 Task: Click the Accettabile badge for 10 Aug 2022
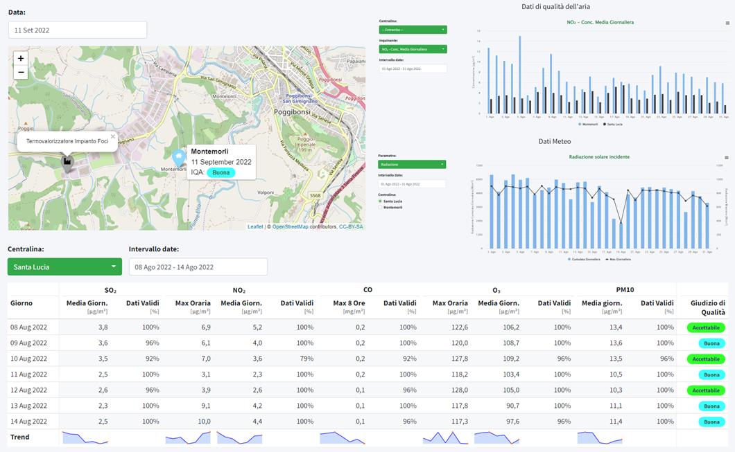[x=706, y=359]
